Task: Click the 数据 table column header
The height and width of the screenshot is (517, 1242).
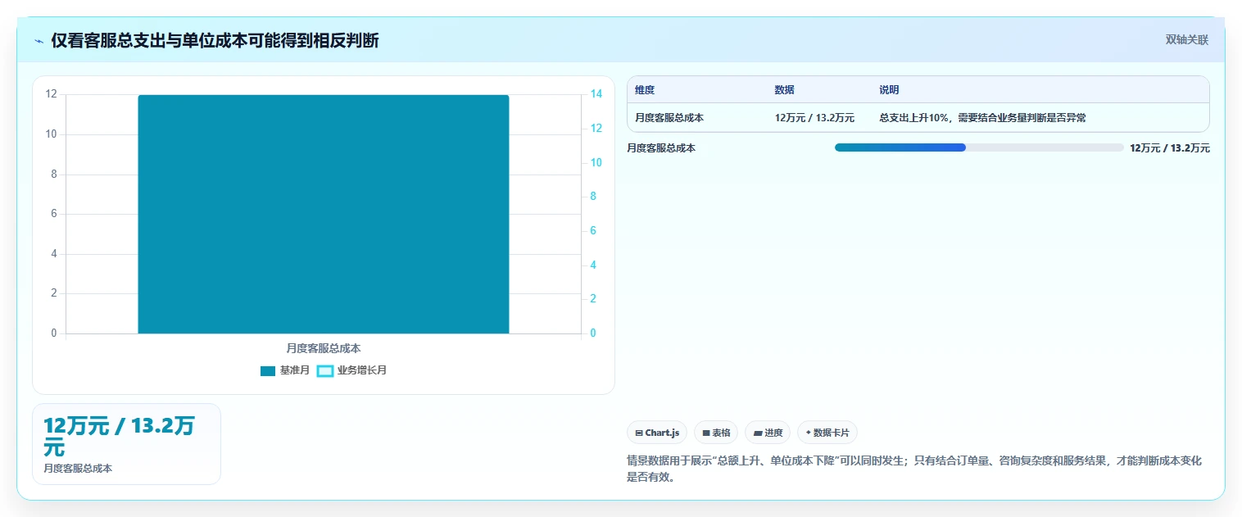Action: 784,90
